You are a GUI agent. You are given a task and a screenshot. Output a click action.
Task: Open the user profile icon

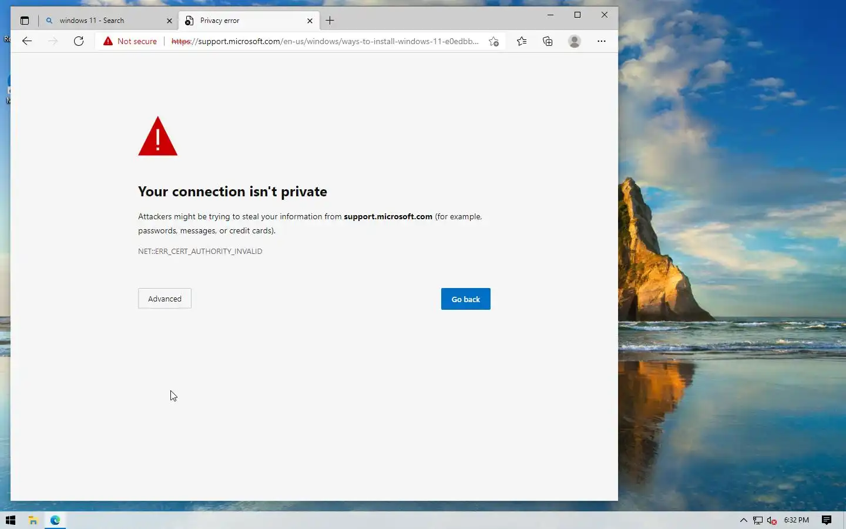click(575, 41)
